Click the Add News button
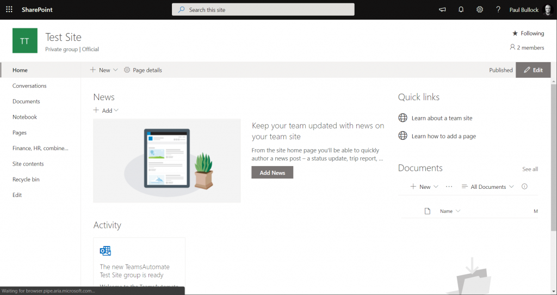Screen dimensions: 557x295 pos(273,173)
